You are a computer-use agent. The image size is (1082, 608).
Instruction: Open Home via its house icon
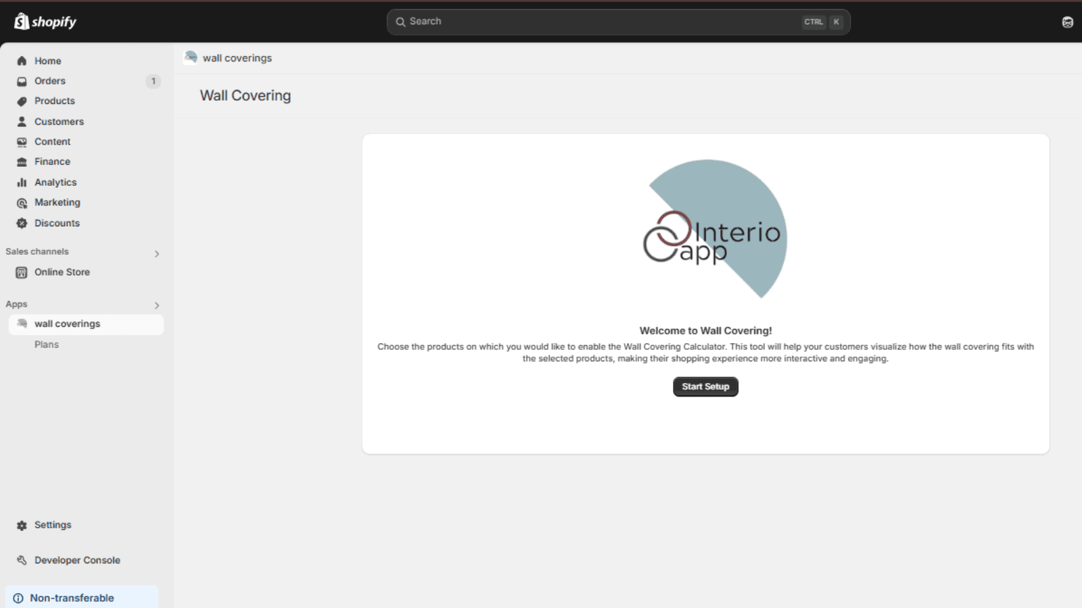22,61
